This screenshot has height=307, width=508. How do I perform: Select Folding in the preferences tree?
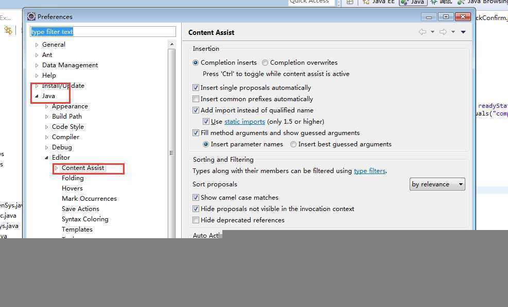[x=73, y=178]
